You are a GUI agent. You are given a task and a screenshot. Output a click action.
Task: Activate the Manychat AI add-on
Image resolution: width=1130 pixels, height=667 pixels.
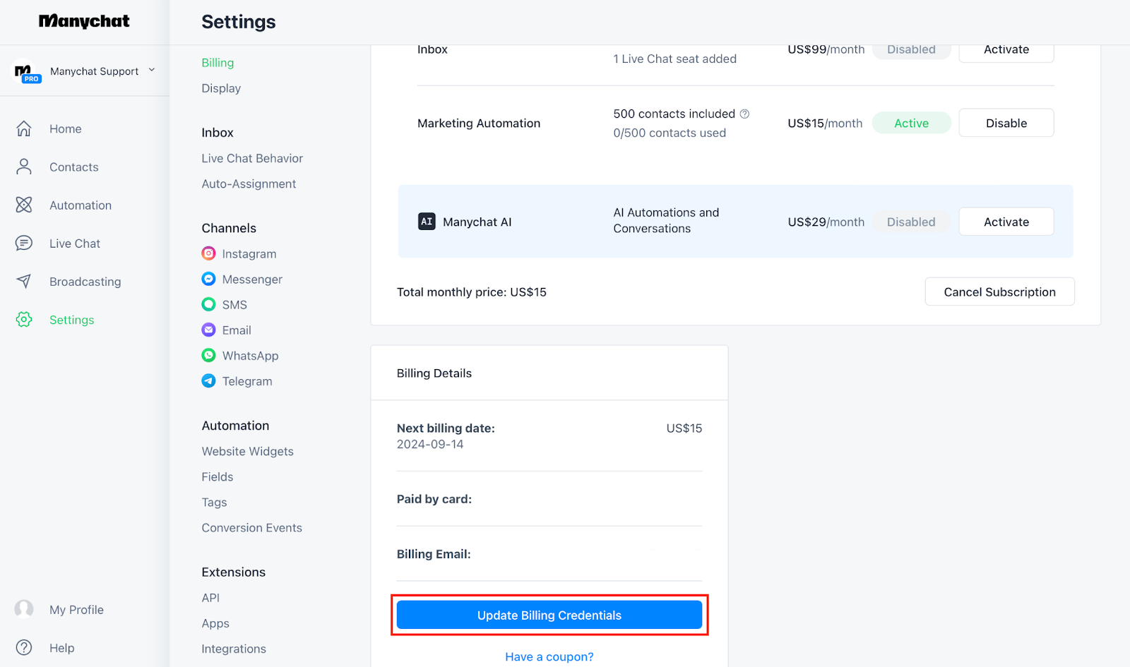click(1006, 222)
